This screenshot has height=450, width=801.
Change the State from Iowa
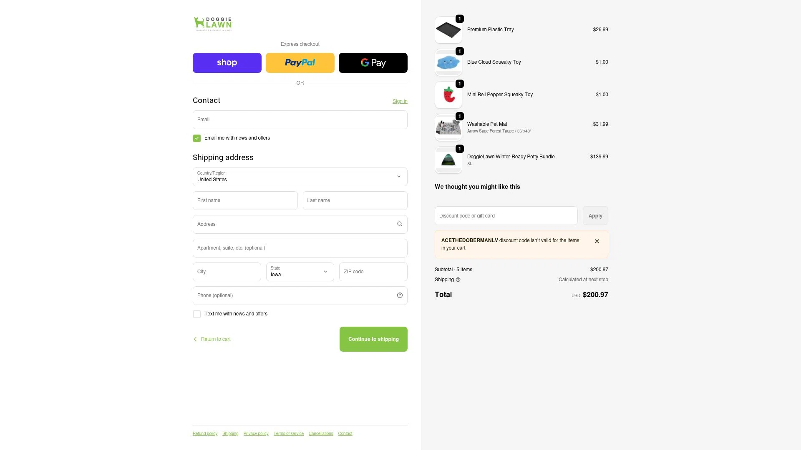click(x=300, y=272)
